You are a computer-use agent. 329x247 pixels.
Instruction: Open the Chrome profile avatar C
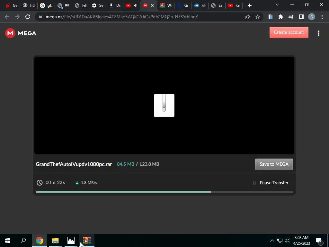pyautogui.click(x=312, y=17)
